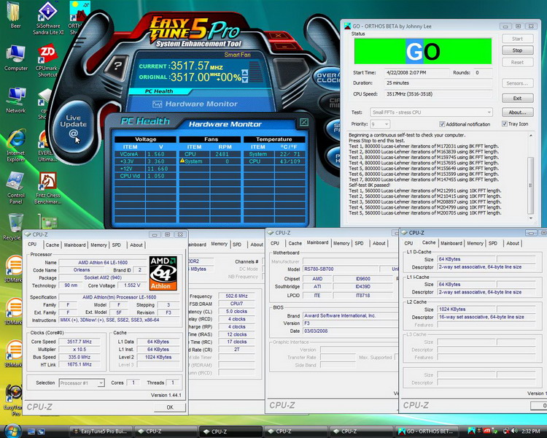Click OK in the CPU-Z processor window
Viewport: 547px width, 438px height.
[x=169, y=407]
